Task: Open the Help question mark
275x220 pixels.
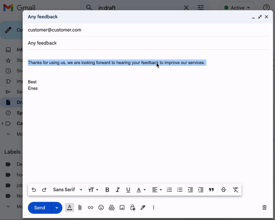Action: 266,8
